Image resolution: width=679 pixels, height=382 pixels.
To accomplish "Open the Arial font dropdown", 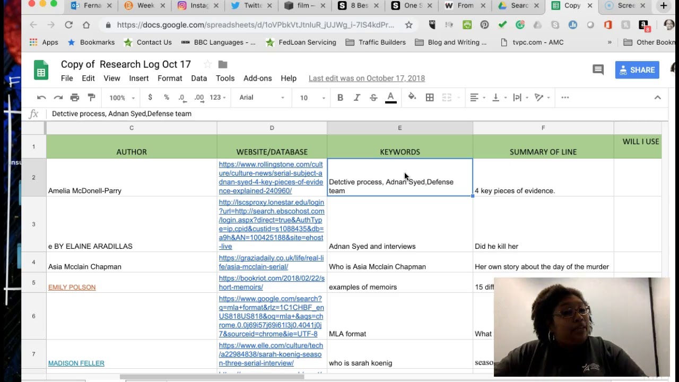I will pos(262,98).
